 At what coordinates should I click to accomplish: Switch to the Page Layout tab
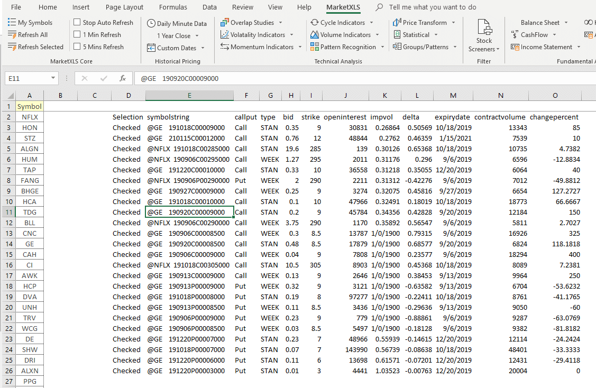click(x=124, y=7)
